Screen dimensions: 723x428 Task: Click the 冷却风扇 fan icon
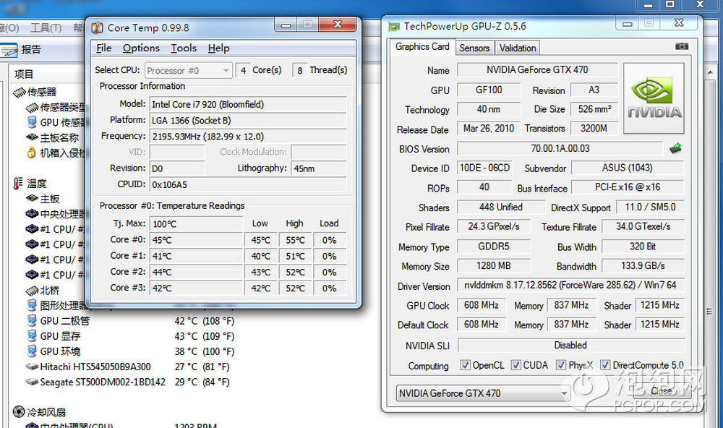[19, 411]
